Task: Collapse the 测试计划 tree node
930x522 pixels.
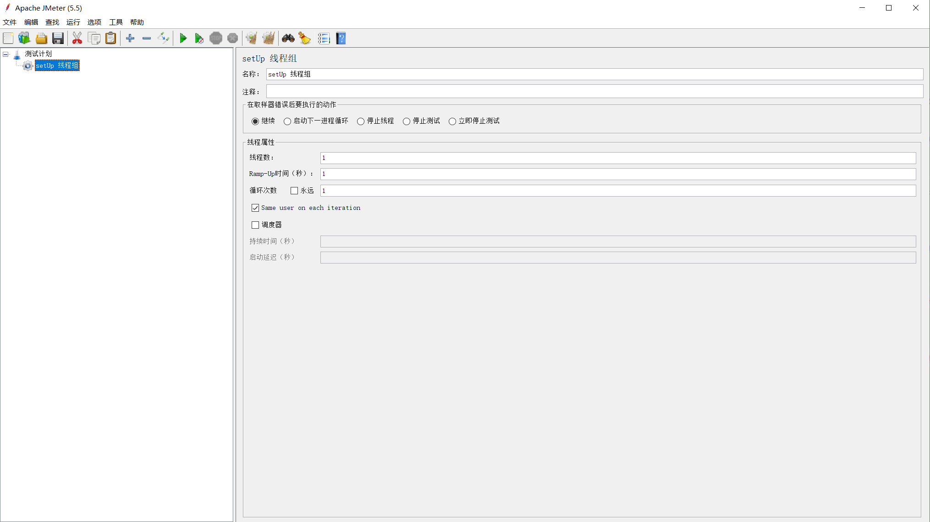Action: 6,54
